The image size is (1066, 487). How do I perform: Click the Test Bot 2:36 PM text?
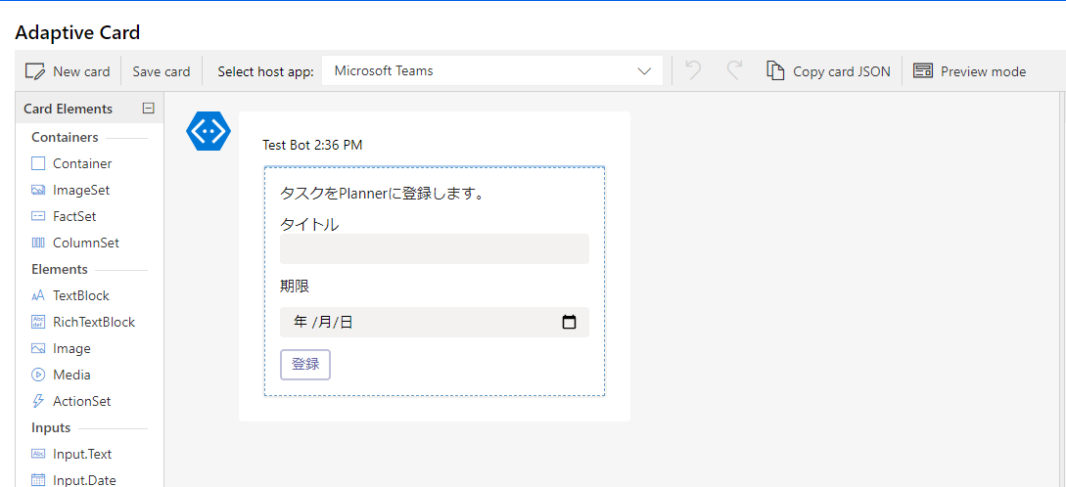tap(312, 145)
